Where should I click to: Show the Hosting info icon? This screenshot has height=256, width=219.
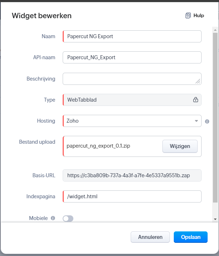click(207, 121)
